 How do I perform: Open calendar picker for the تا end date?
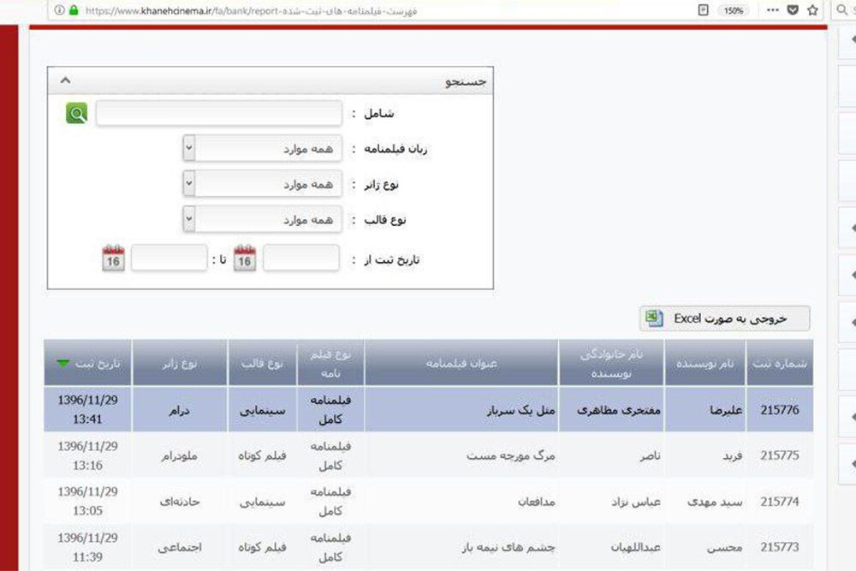point(112,255)
